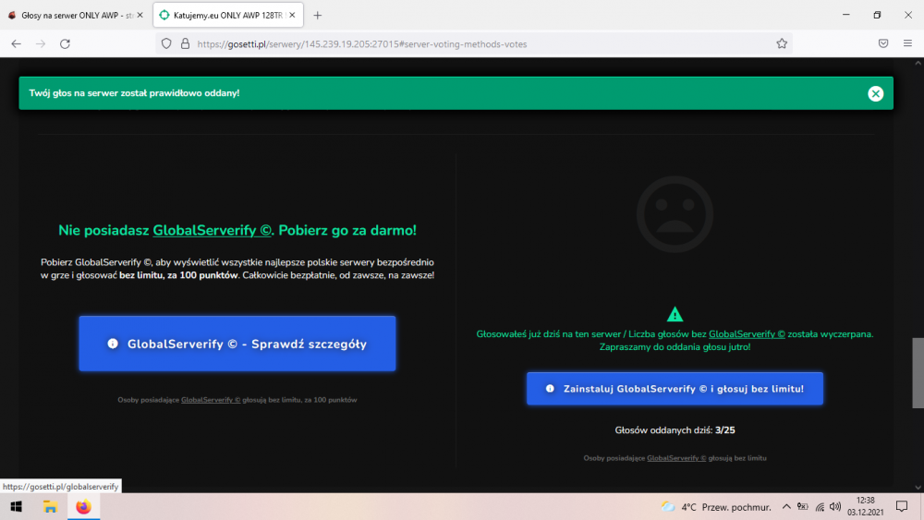Show site security info via padlock icon
Screen dimensions: 924x520
coord(185,43)
